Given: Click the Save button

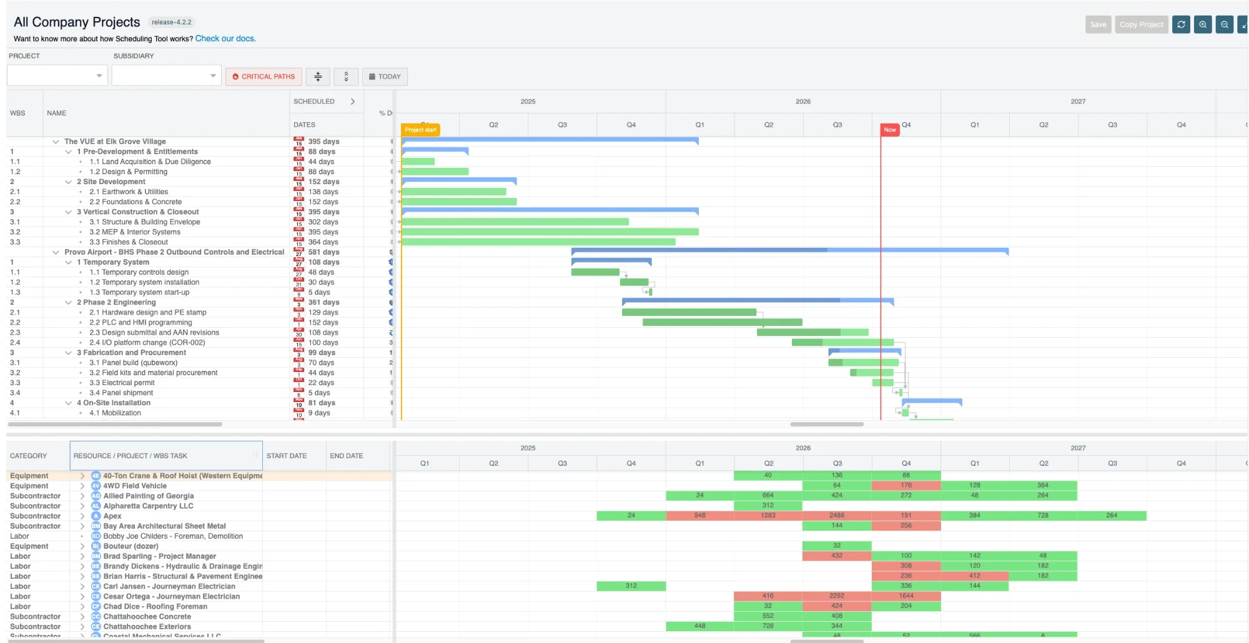Looking at the screenshot, I should pyautogui.click(x=1098, y=24).
